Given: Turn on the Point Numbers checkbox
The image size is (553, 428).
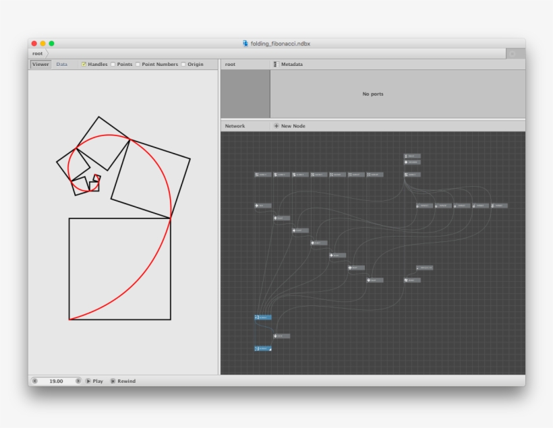Looking at the screenshot, I should coord(138,65).
